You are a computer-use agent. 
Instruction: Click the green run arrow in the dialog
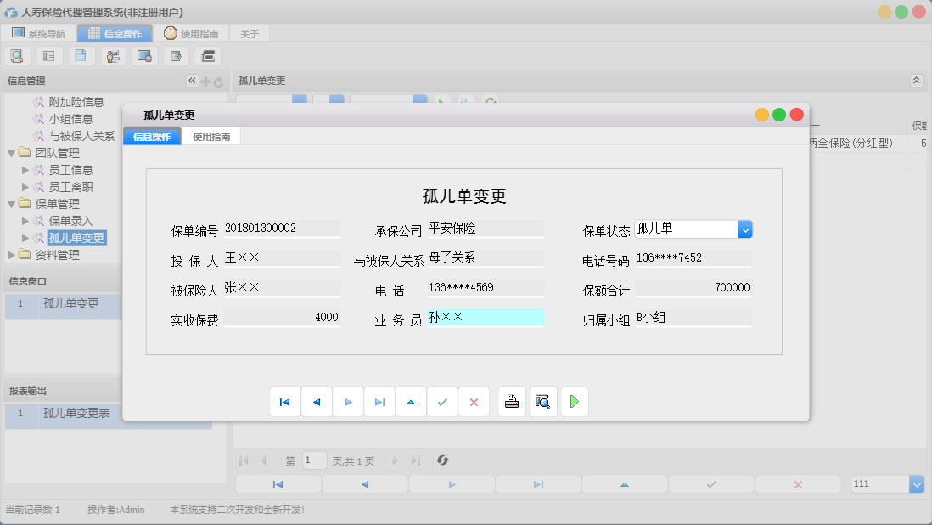(x=574, y=401)
